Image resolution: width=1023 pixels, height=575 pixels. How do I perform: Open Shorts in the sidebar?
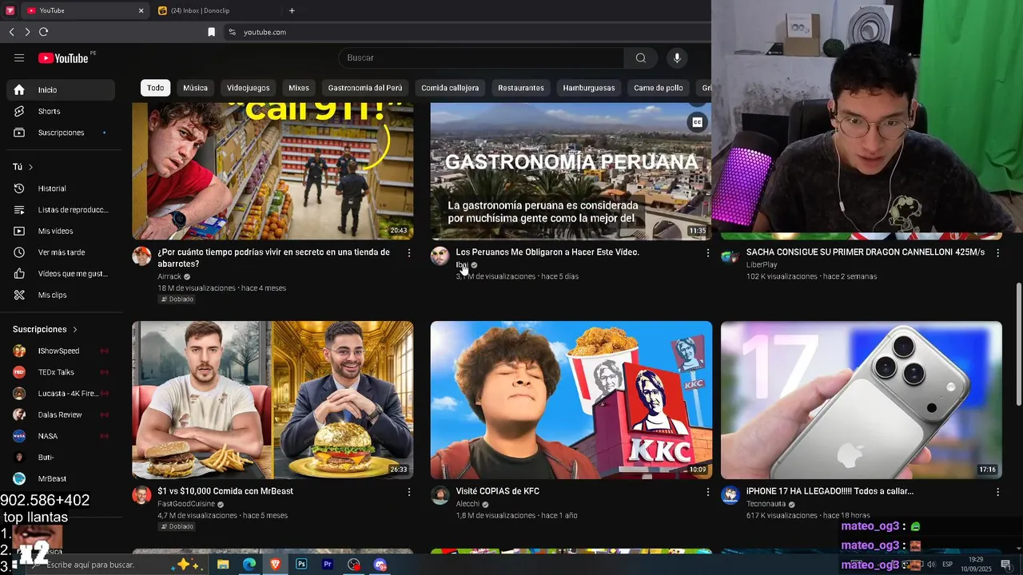tap(61, 111)
